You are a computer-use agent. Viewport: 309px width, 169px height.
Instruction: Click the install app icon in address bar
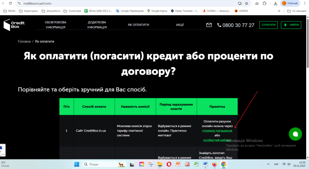click(x=240, y=3)
